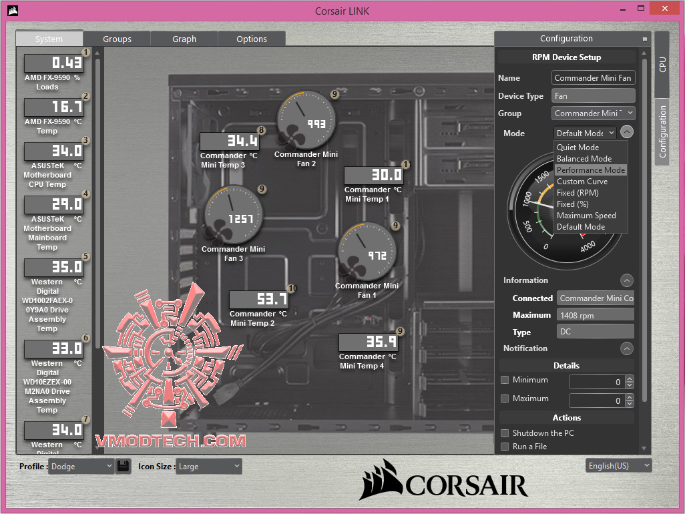This screenshot has width=685, height=514.
Task: Toggle the Minimum notification checkbox
Action: coord(505,380)
